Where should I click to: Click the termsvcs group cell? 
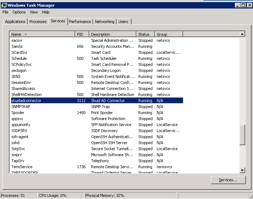pos(164,167)
